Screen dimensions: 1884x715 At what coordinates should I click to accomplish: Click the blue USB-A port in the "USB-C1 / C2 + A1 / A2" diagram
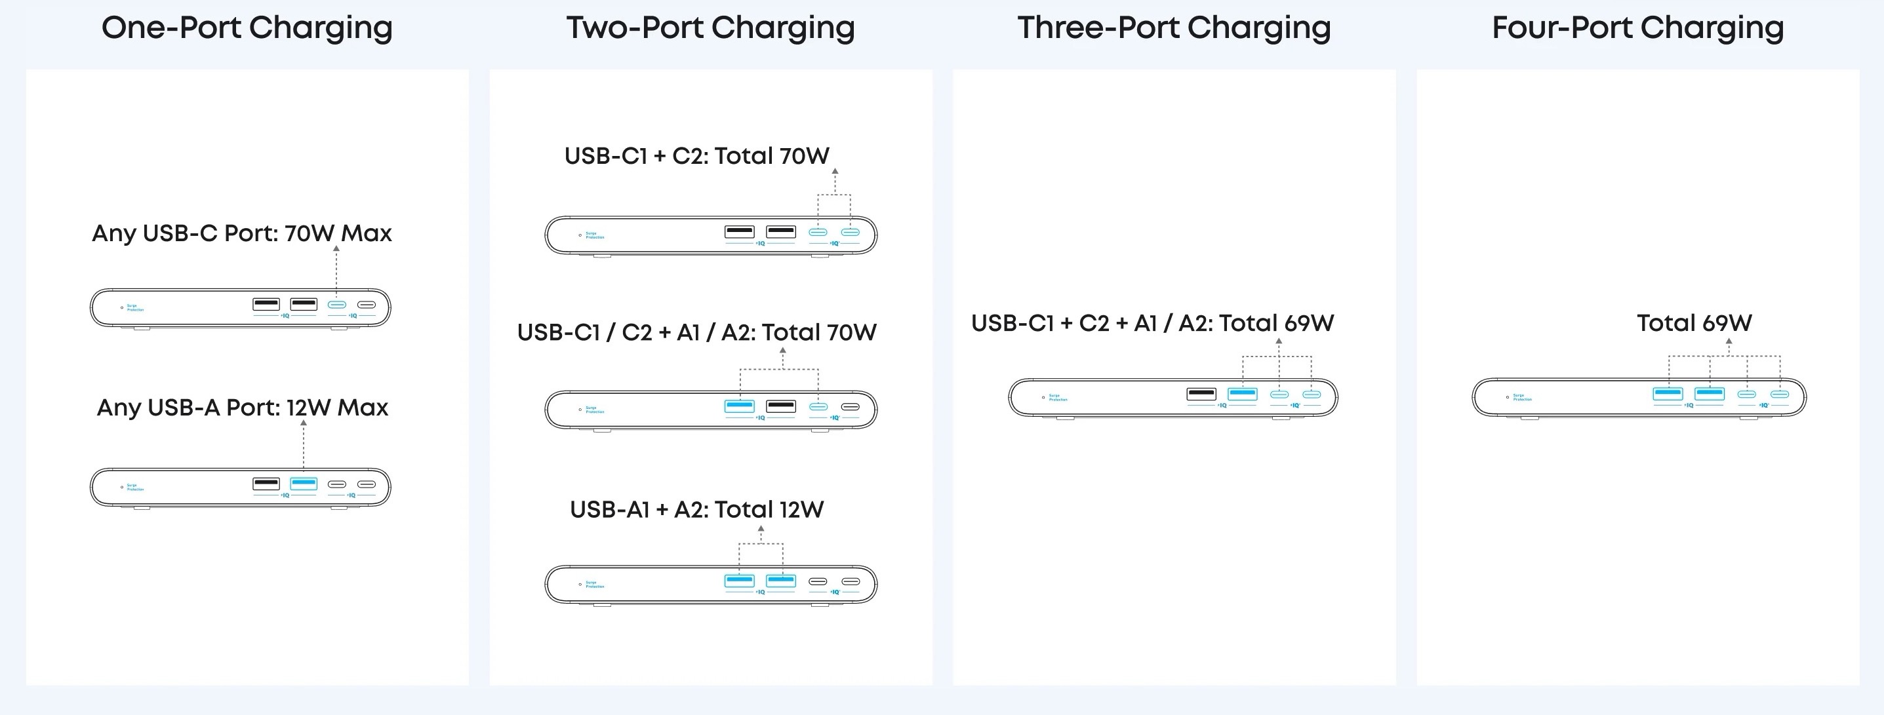(x=738, y=406)
